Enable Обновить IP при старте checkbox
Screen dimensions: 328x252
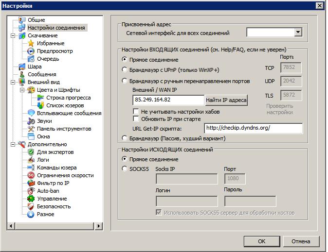pos(136,119)
